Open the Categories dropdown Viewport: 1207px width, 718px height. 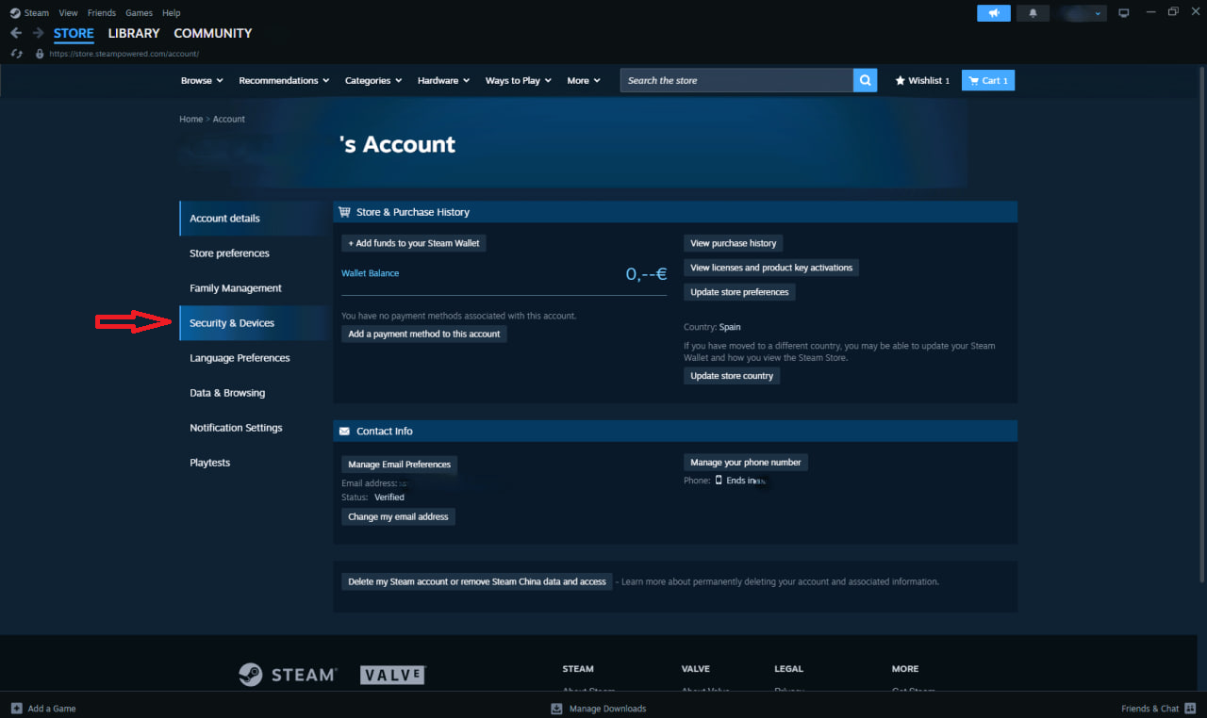[373, 80]
